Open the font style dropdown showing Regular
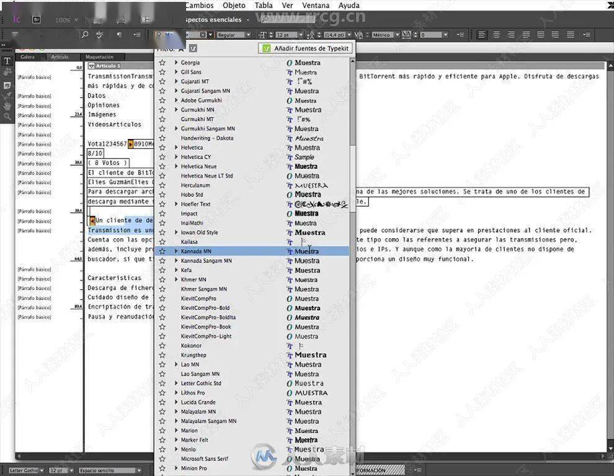Image resolution: width=614 pixels, height=476 pixels. pyautogui.click(x=248, y=34)
